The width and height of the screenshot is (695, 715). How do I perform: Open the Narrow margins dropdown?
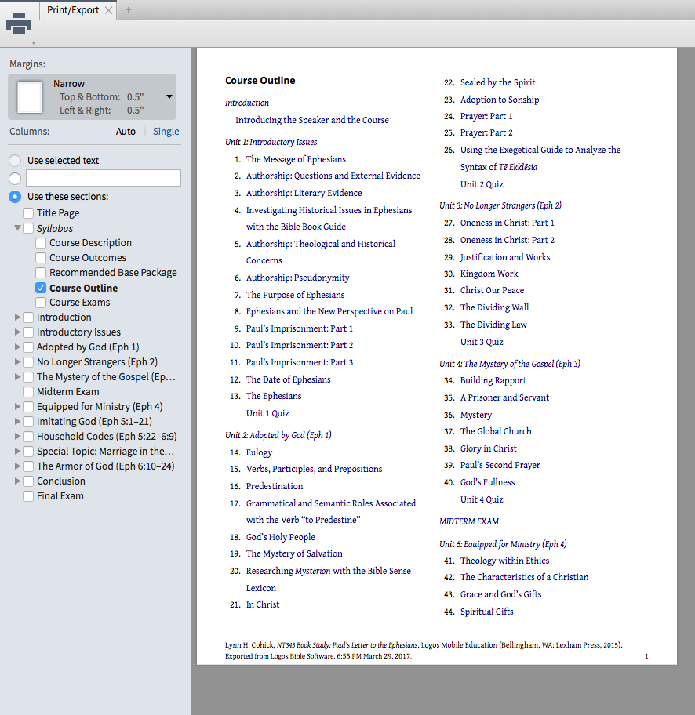[x=169, y=96]
